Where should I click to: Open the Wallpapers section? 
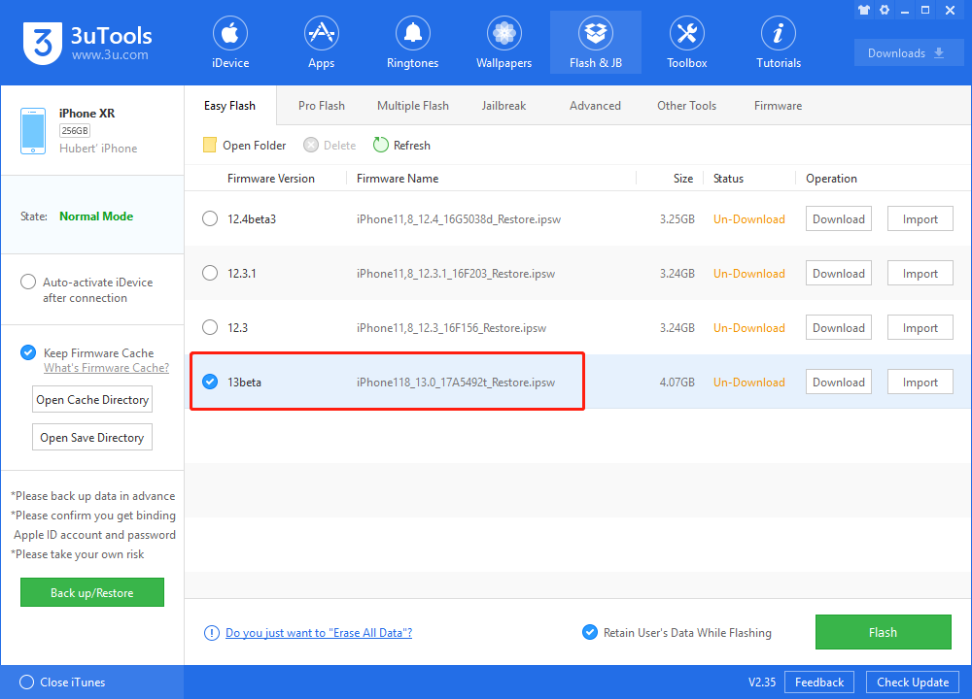point(503,44)
